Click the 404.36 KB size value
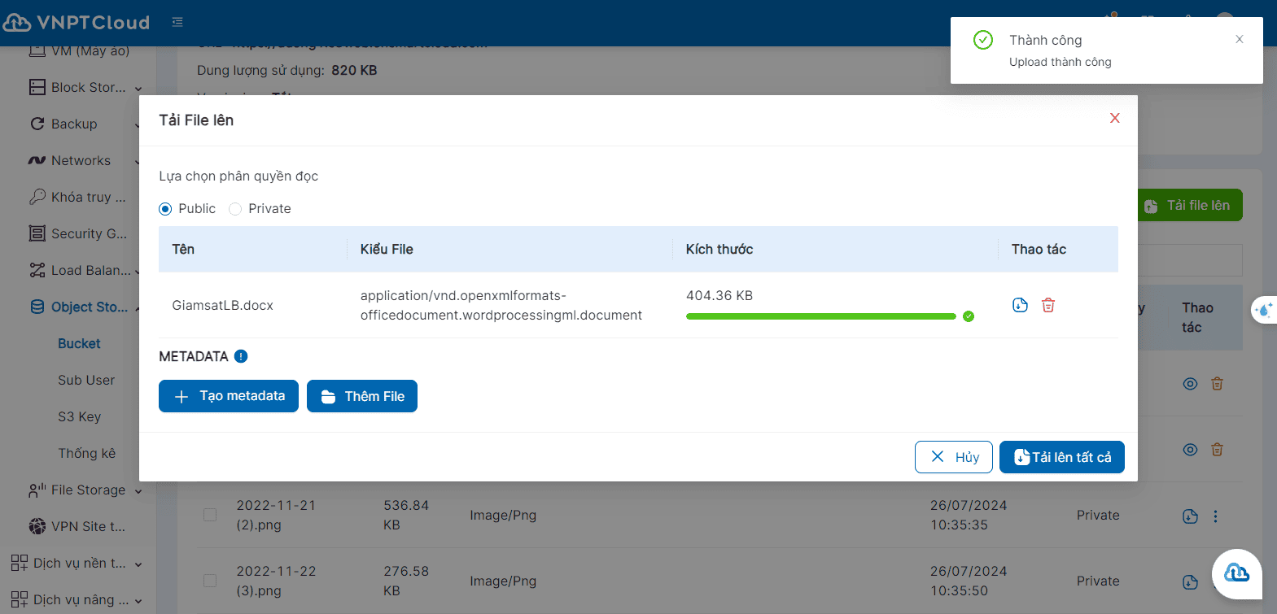Viewport: 1277px width, 614px height. click(719, 295)
